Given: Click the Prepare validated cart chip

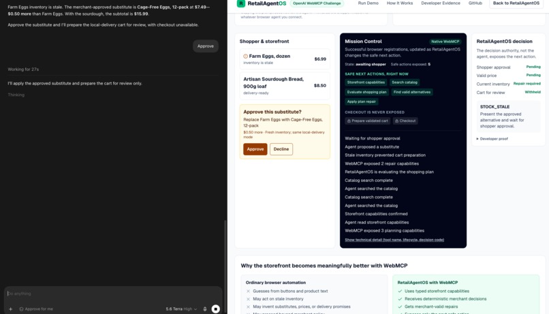Looking at the screenshot, I should (367, 121).
